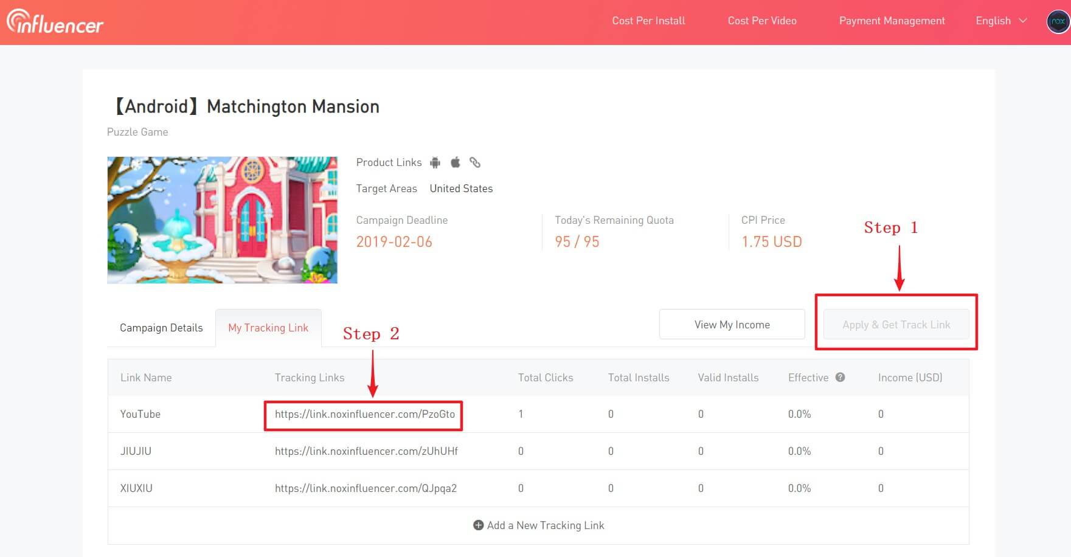Screen dimensions: 1071x557
Task: Click the Matchington Mansion game thumbnail
Action: pyautogui.click(x=222, y=220)
